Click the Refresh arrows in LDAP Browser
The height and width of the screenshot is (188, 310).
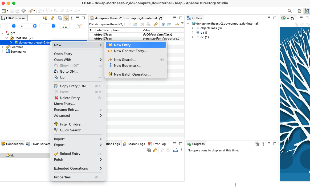tap(52, 18)
